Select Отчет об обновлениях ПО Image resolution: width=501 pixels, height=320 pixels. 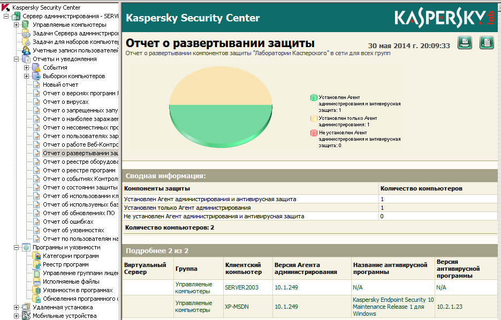pos(79,213)
